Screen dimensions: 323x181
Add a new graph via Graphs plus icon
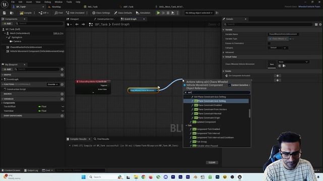pos(62,75)
